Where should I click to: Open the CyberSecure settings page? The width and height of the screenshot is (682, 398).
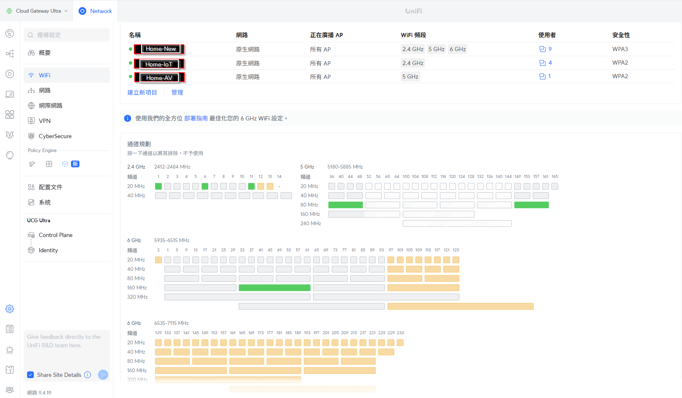coord(67,136)
